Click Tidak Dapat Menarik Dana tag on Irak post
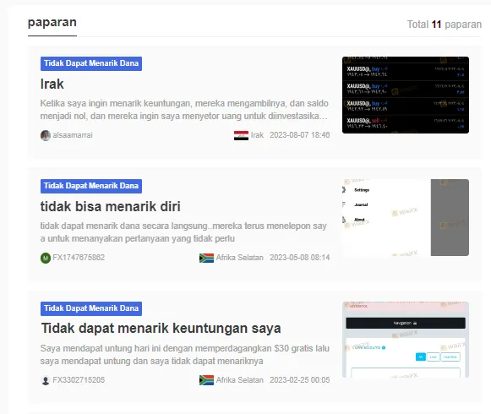This screenshot has height=414, width=491. click(x=91, y=63)
